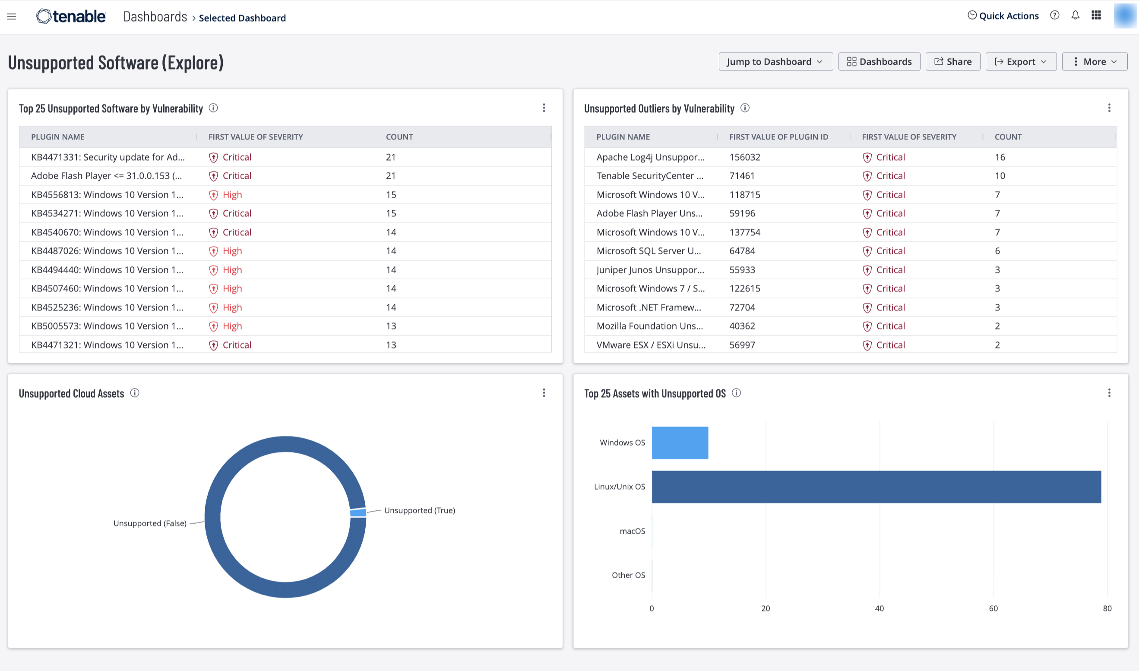Show info for Unsupported Cloud Assets widget

(x=135, y=393)
